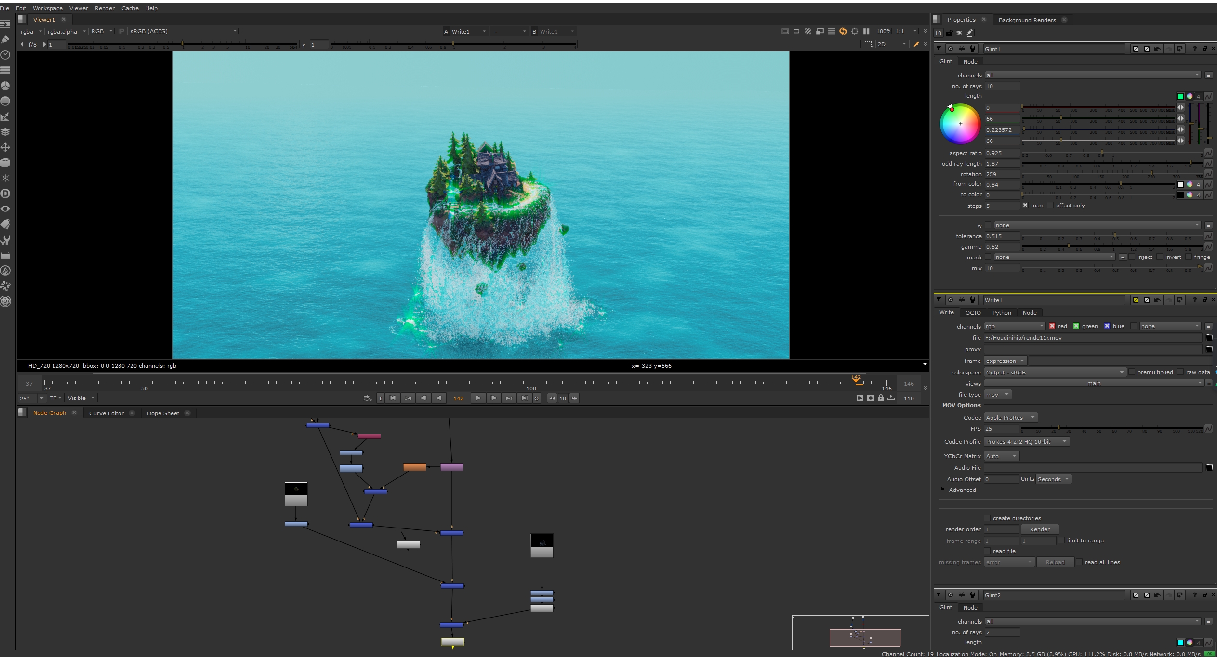Enable the create directories checkbox in Write1
Image resolution: width=1217 pixels, height=657 pixels.
point(987,518)
